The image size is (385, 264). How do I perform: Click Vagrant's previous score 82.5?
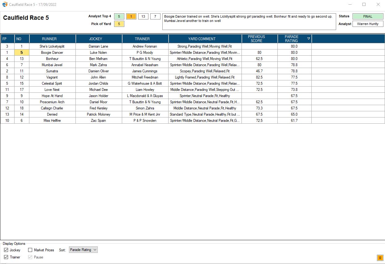259,77
